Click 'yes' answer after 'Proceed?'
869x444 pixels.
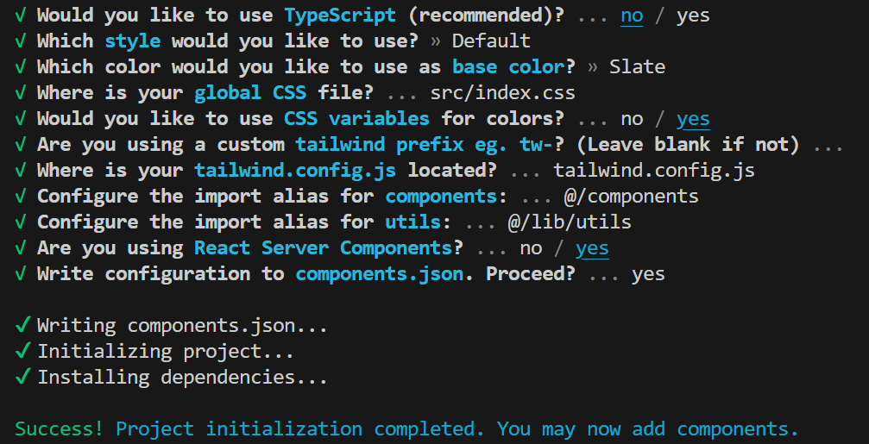[648, 274]
